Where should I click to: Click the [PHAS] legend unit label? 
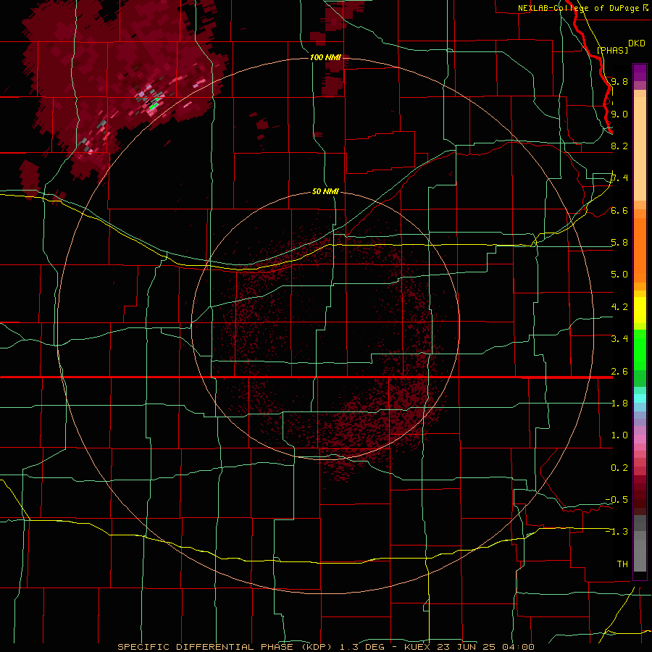click(612, 51)
